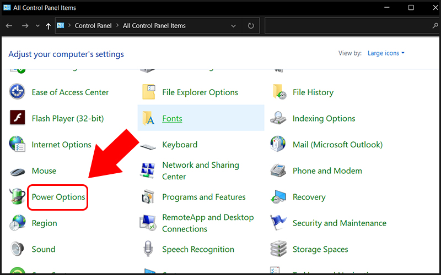Open the File History folder icon
Image resolution: width=441 pixels, height=275 pixels.
(279, 92)
